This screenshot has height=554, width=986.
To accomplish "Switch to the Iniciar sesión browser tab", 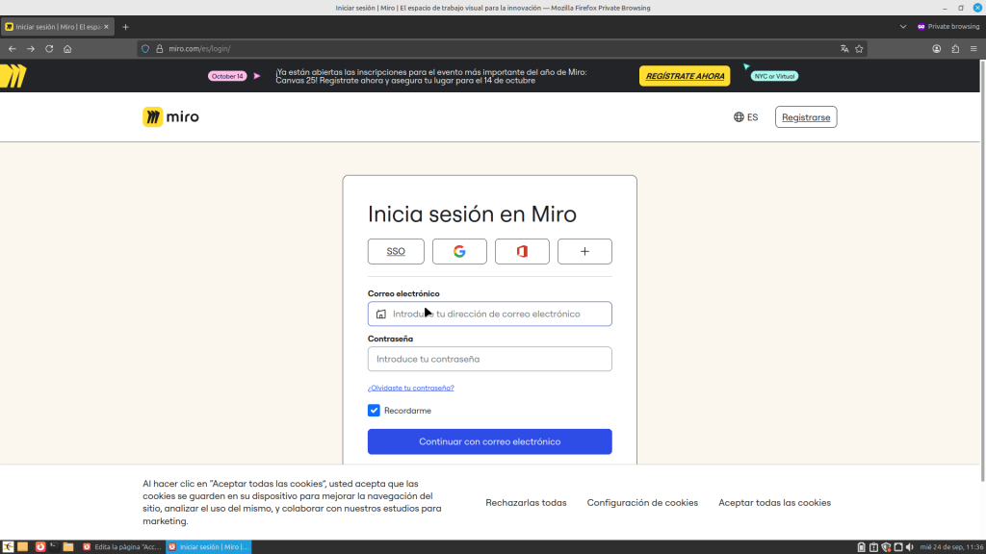I will coord(58,27).
